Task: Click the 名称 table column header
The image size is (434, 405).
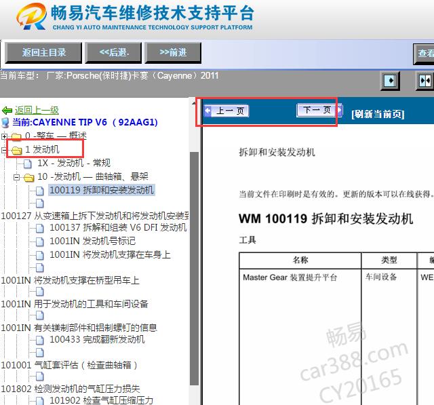Action: (x=300, y=260)
